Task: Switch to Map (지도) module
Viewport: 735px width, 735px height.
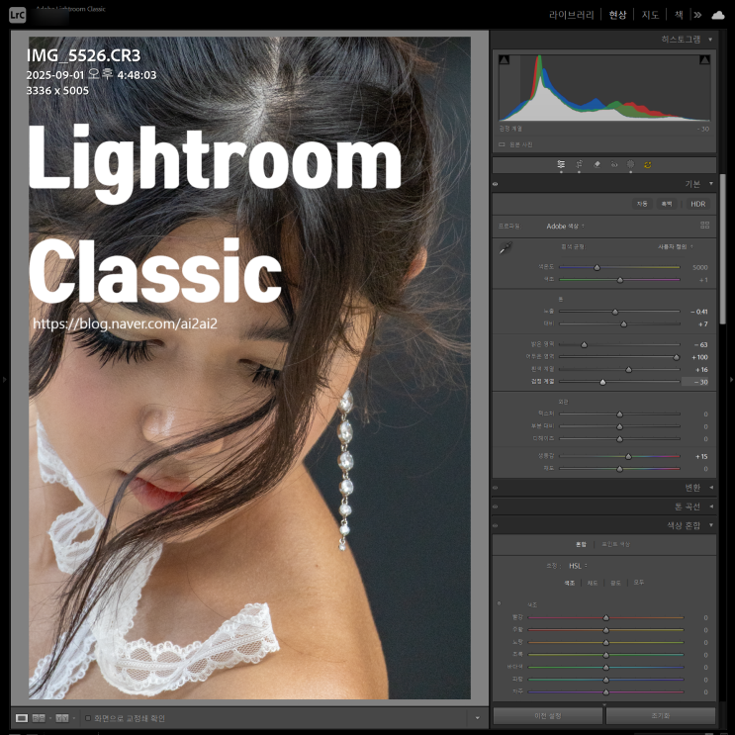Action: (x=650, y=15)
